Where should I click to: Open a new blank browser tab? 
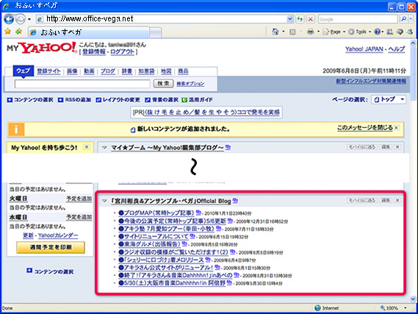click(x=156, y=33)
